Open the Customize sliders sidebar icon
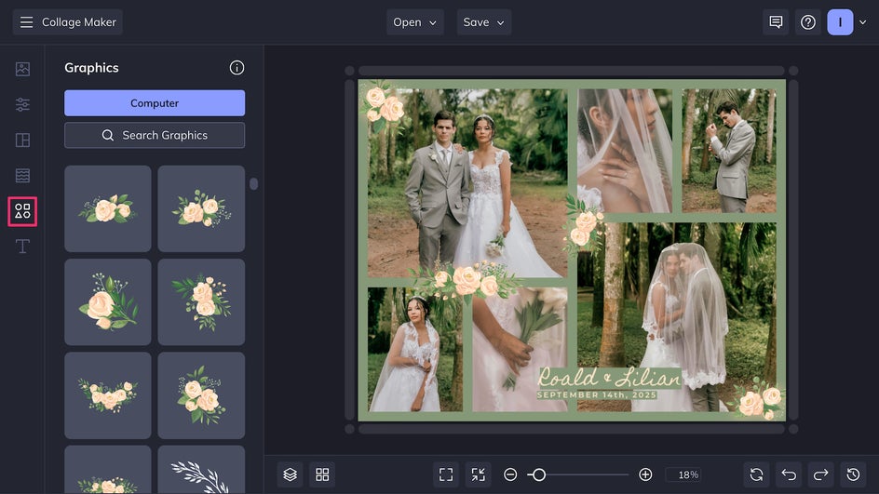Image resolution: width=879 pixels, height=494 pixels. [22, 104]
